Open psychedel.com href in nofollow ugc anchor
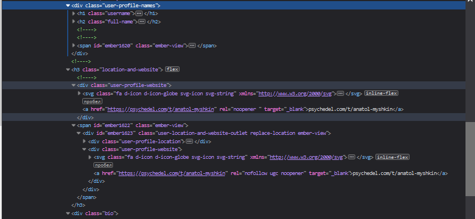Screen dimensions: 475x219 pyautogui.click(x=172, y=173)
